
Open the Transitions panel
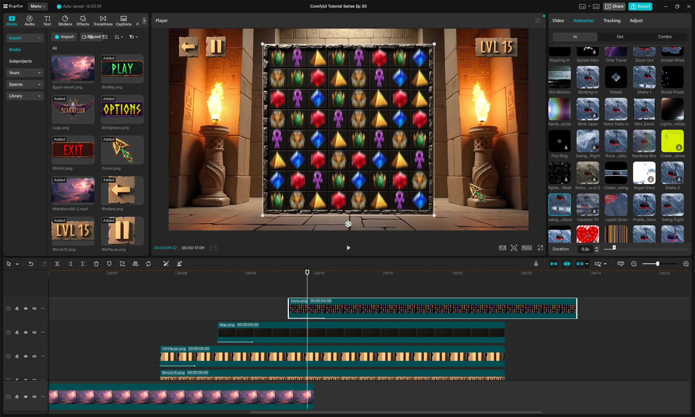point(103,21)
